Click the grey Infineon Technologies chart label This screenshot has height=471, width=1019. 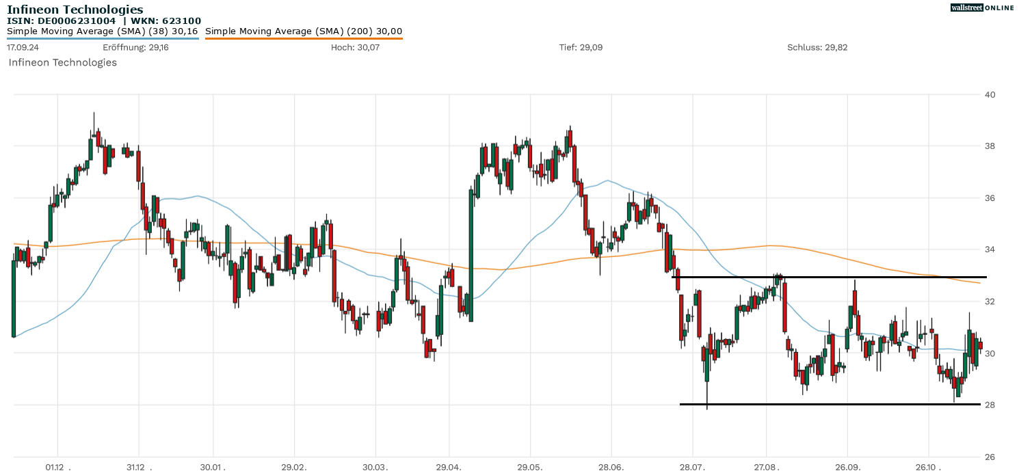coord(62,62)
